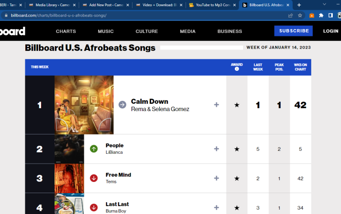Expand Free Mind row with plus sign
The height and width of the screenshot is (214, 341).
point(216,178)
